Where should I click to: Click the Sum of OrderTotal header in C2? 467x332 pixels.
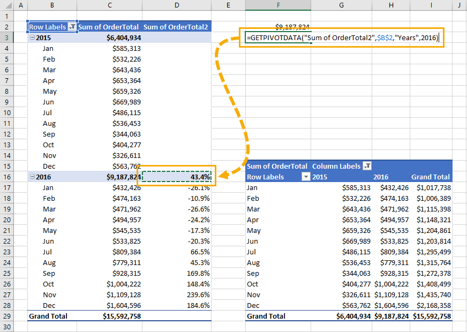[108, 27]
